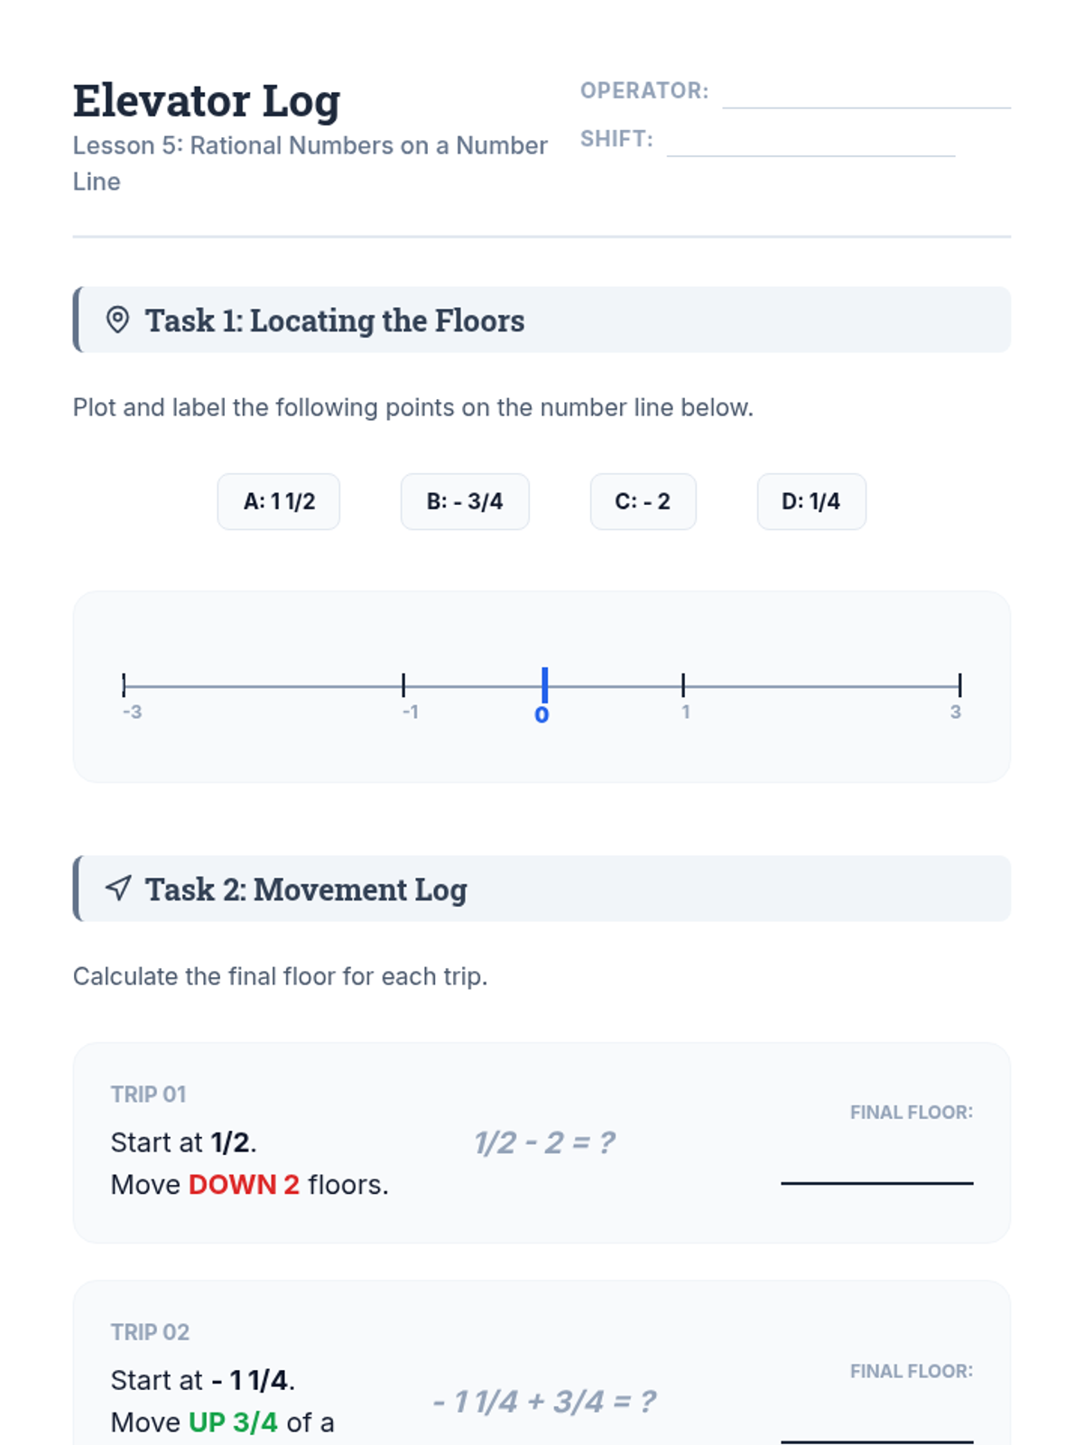The width and height of the screenshot is (1083, 1445).
Task: Select the point chip A: 1 1/2
Action: 279,501
